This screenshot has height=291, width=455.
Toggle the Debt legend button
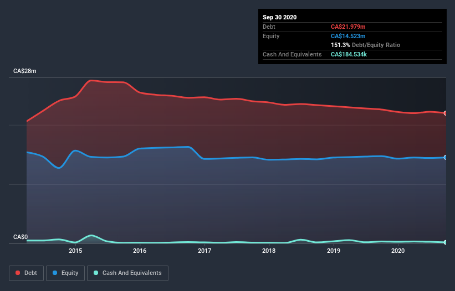pos(27,273)
